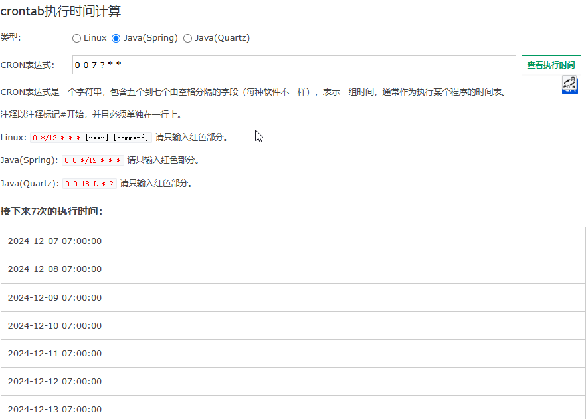Image resolution: width=586 pixels, height=419 pixels.
Task: Click the 2024-12-09 07:00:00 execution time
Action: (x=55, y=298)
